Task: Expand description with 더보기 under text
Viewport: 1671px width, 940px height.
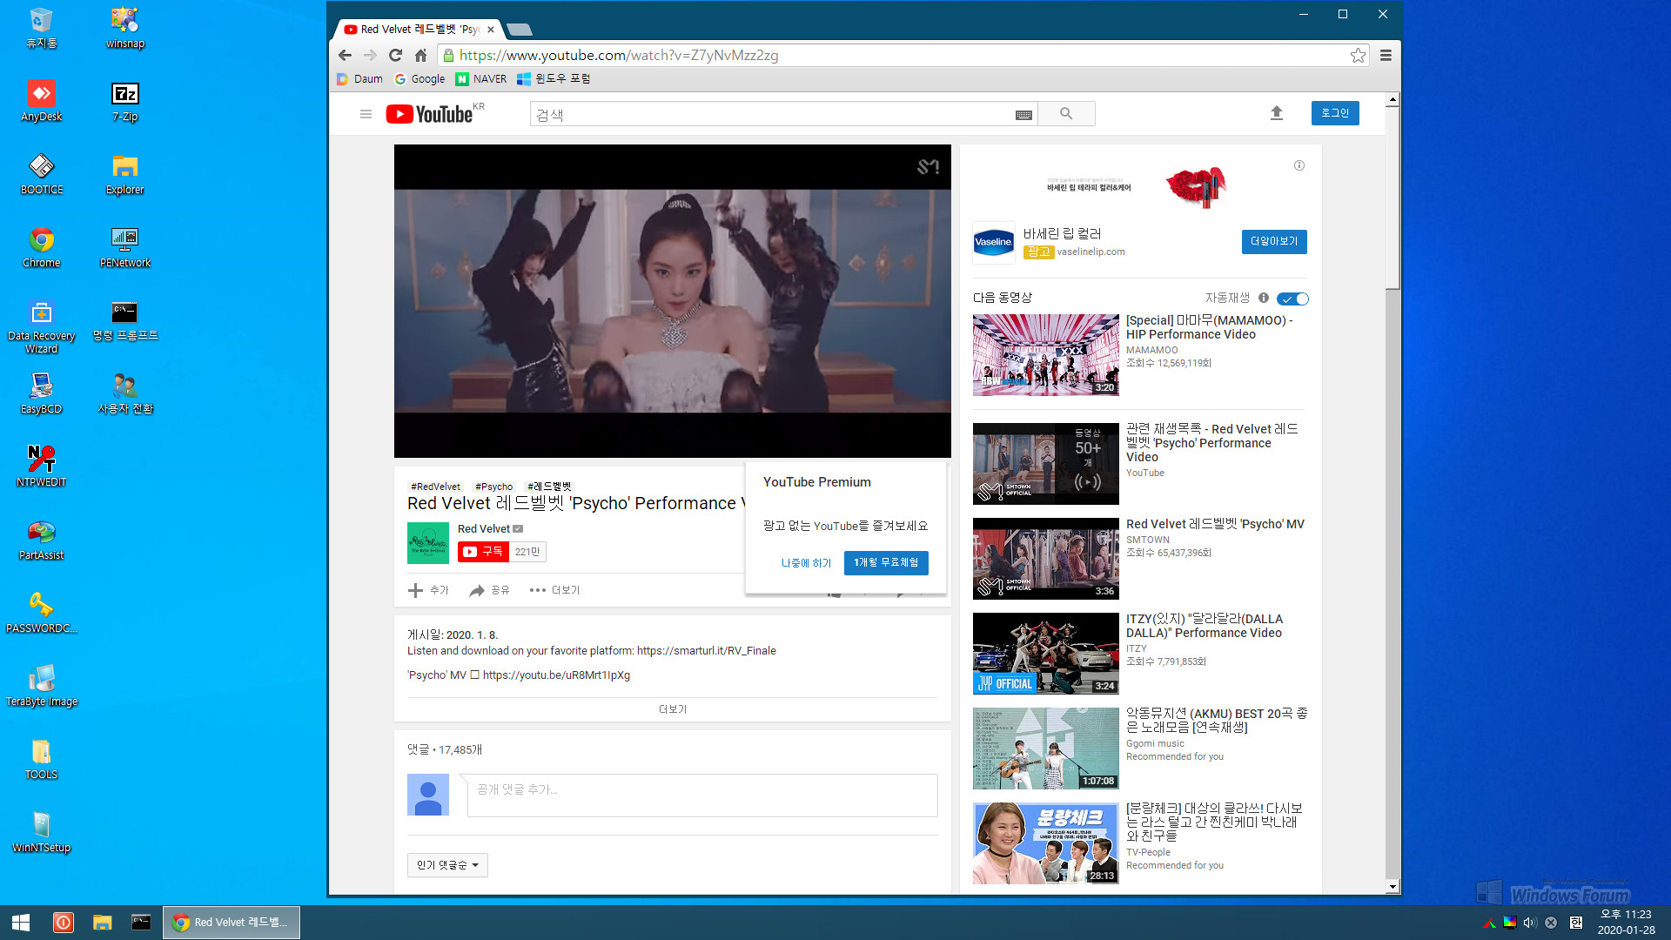Action: click(673, 709)
